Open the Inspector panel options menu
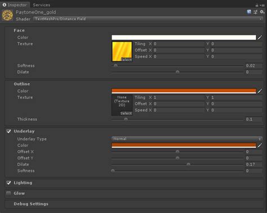This screenshot has height=213, width=267. click(262, 6)
